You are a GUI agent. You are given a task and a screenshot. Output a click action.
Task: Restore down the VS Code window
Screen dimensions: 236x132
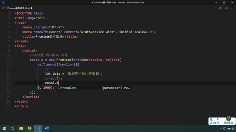[224, 3]
